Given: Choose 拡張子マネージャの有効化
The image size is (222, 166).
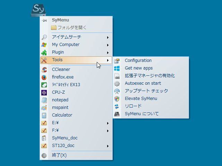Looking at the screenshot, I should pos(151,76).
